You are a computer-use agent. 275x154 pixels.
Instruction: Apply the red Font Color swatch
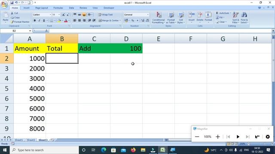coord(66,21)
